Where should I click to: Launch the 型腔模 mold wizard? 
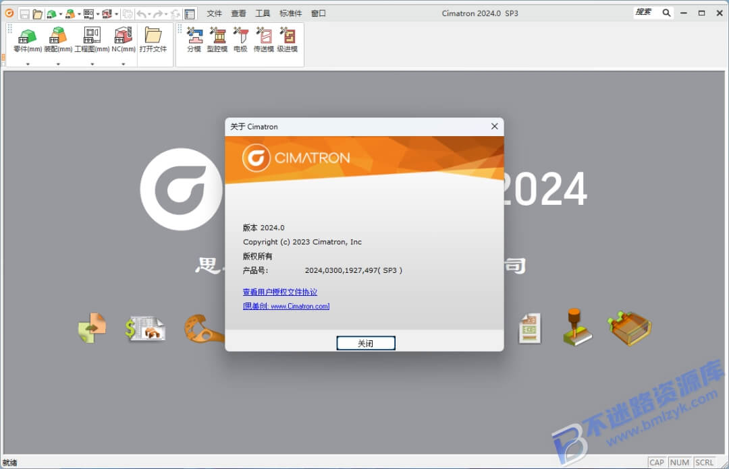click(217, 40)
